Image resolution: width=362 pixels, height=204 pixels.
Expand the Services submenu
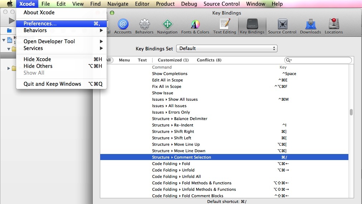[62, 48]
